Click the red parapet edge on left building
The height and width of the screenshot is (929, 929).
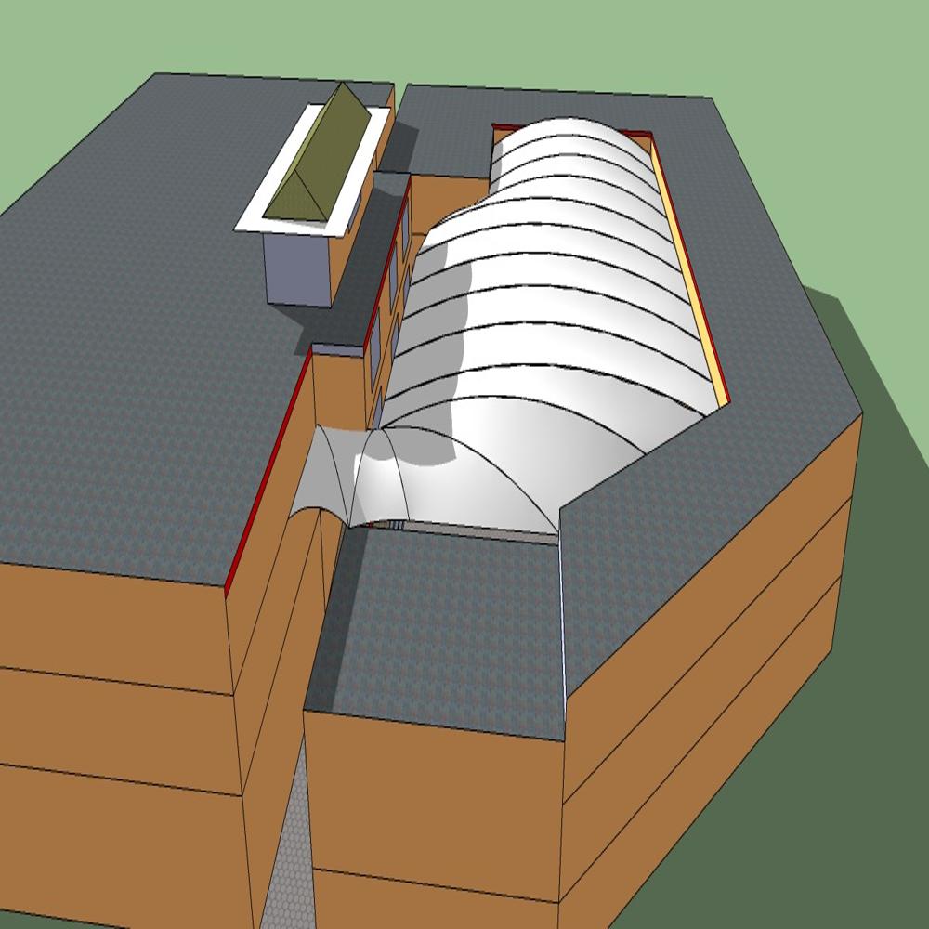[x=268, y=473]
